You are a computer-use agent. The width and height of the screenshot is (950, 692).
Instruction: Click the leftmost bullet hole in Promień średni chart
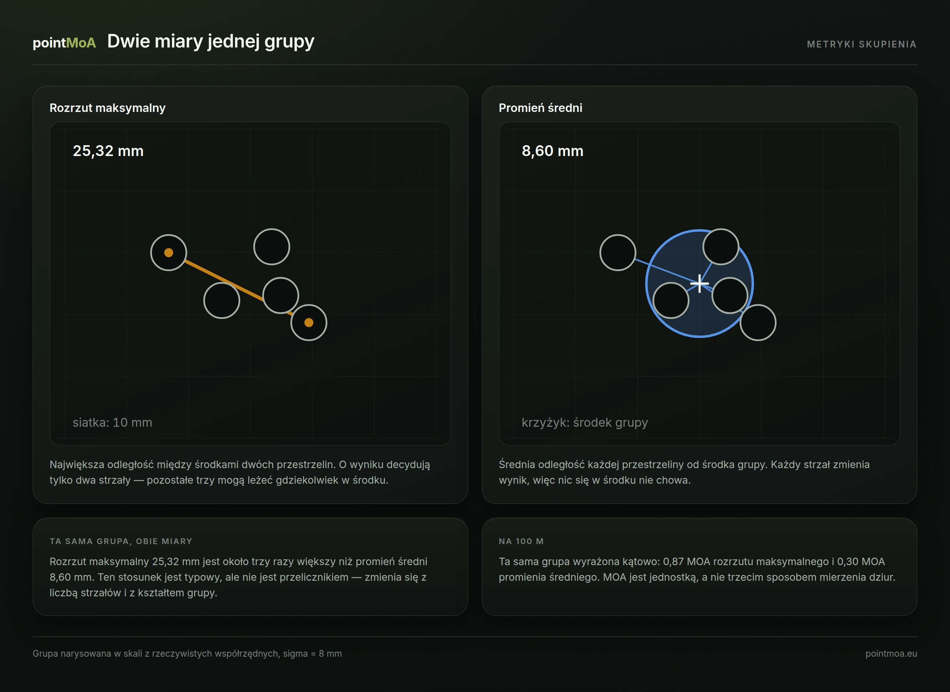(x=618, y=253)
